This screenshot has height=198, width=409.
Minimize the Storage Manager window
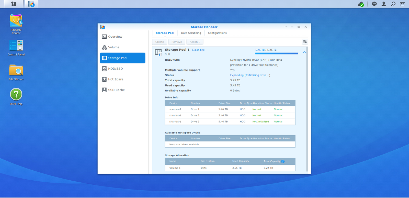pyautogui.click(x=292, y=27)
